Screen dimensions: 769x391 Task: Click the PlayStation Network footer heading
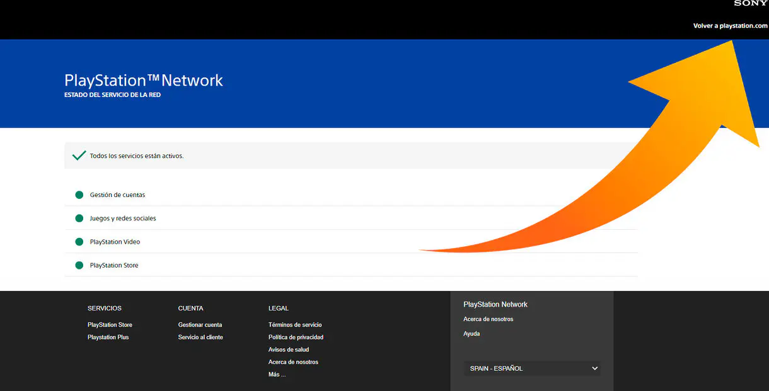pos(495,304)
